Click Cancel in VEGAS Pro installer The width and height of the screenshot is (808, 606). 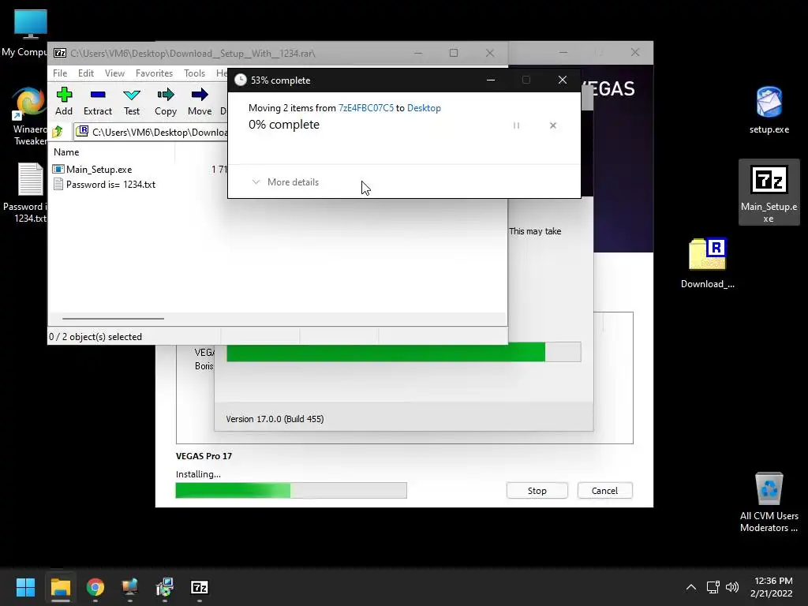pos(604,491)
